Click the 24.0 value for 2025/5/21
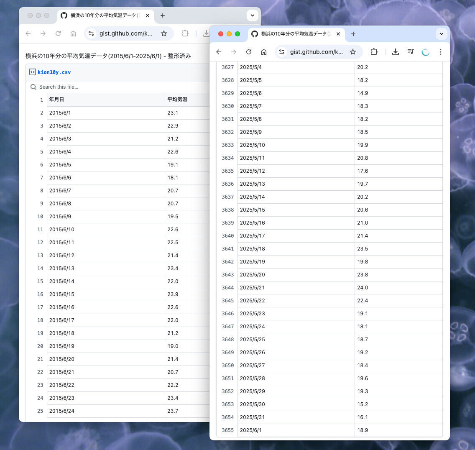The image size is (475, 450). coord(363,288)
